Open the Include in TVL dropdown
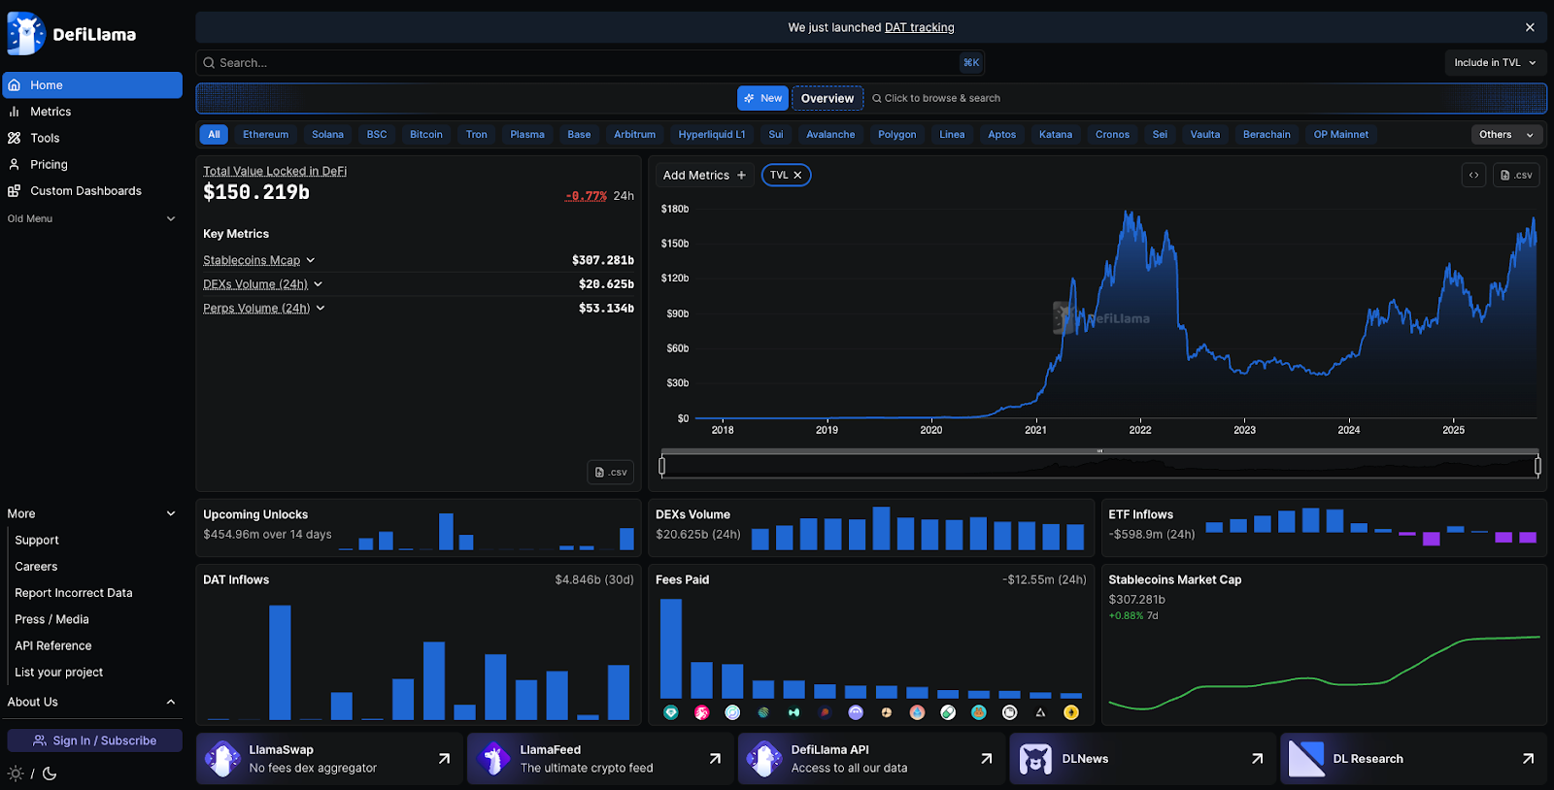Screen dimensions: 1554x790 click(1495, 63)
